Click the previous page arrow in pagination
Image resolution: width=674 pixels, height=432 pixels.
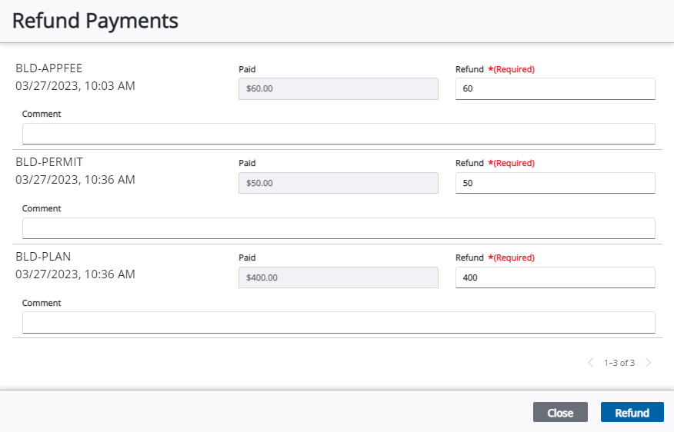tap(590, 363)
